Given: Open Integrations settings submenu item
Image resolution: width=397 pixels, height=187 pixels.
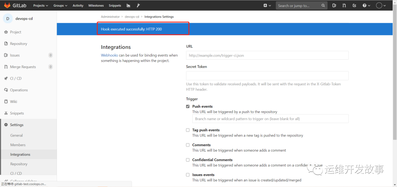Looking at the screenshot, I should pyautogui.click(x=20, y=154).
